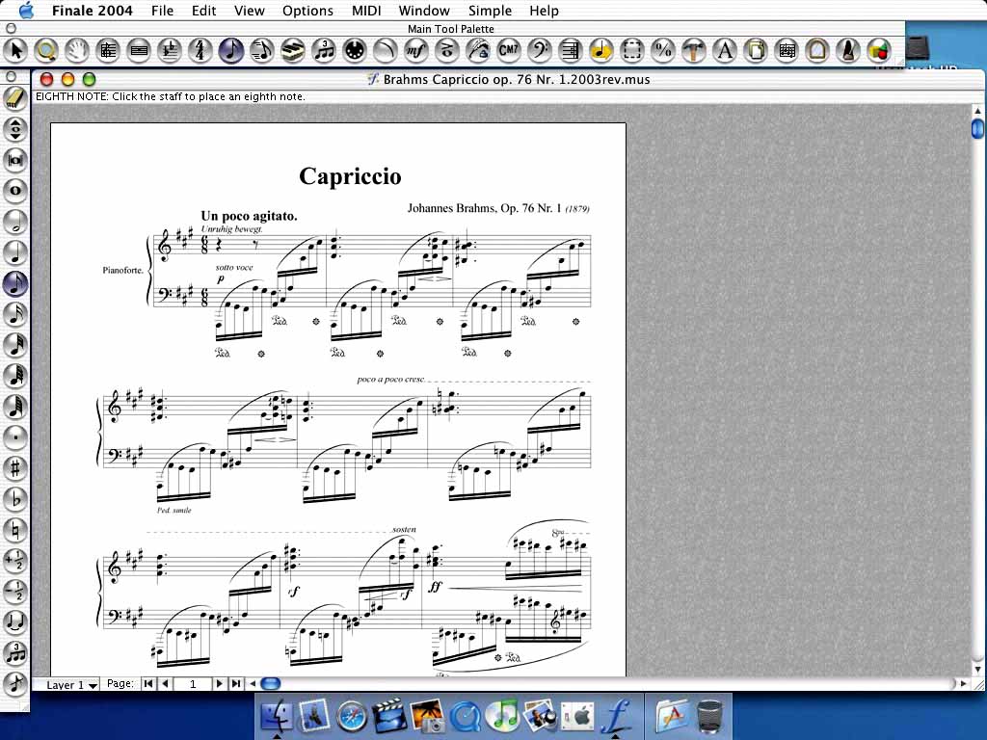The height and width of the screenshot is (740, 987).
Task: Select the Zoom magnifier tool
Action: [x=46, y=50]
